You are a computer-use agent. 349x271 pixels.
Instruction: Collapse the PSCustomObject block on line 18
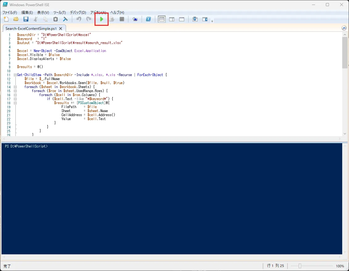point(15,103)
